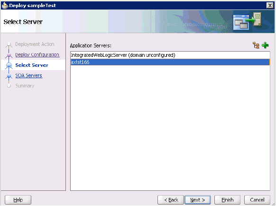Proceed with the Next button
This screenshot has width=276, height=206.
coord(198,200)
